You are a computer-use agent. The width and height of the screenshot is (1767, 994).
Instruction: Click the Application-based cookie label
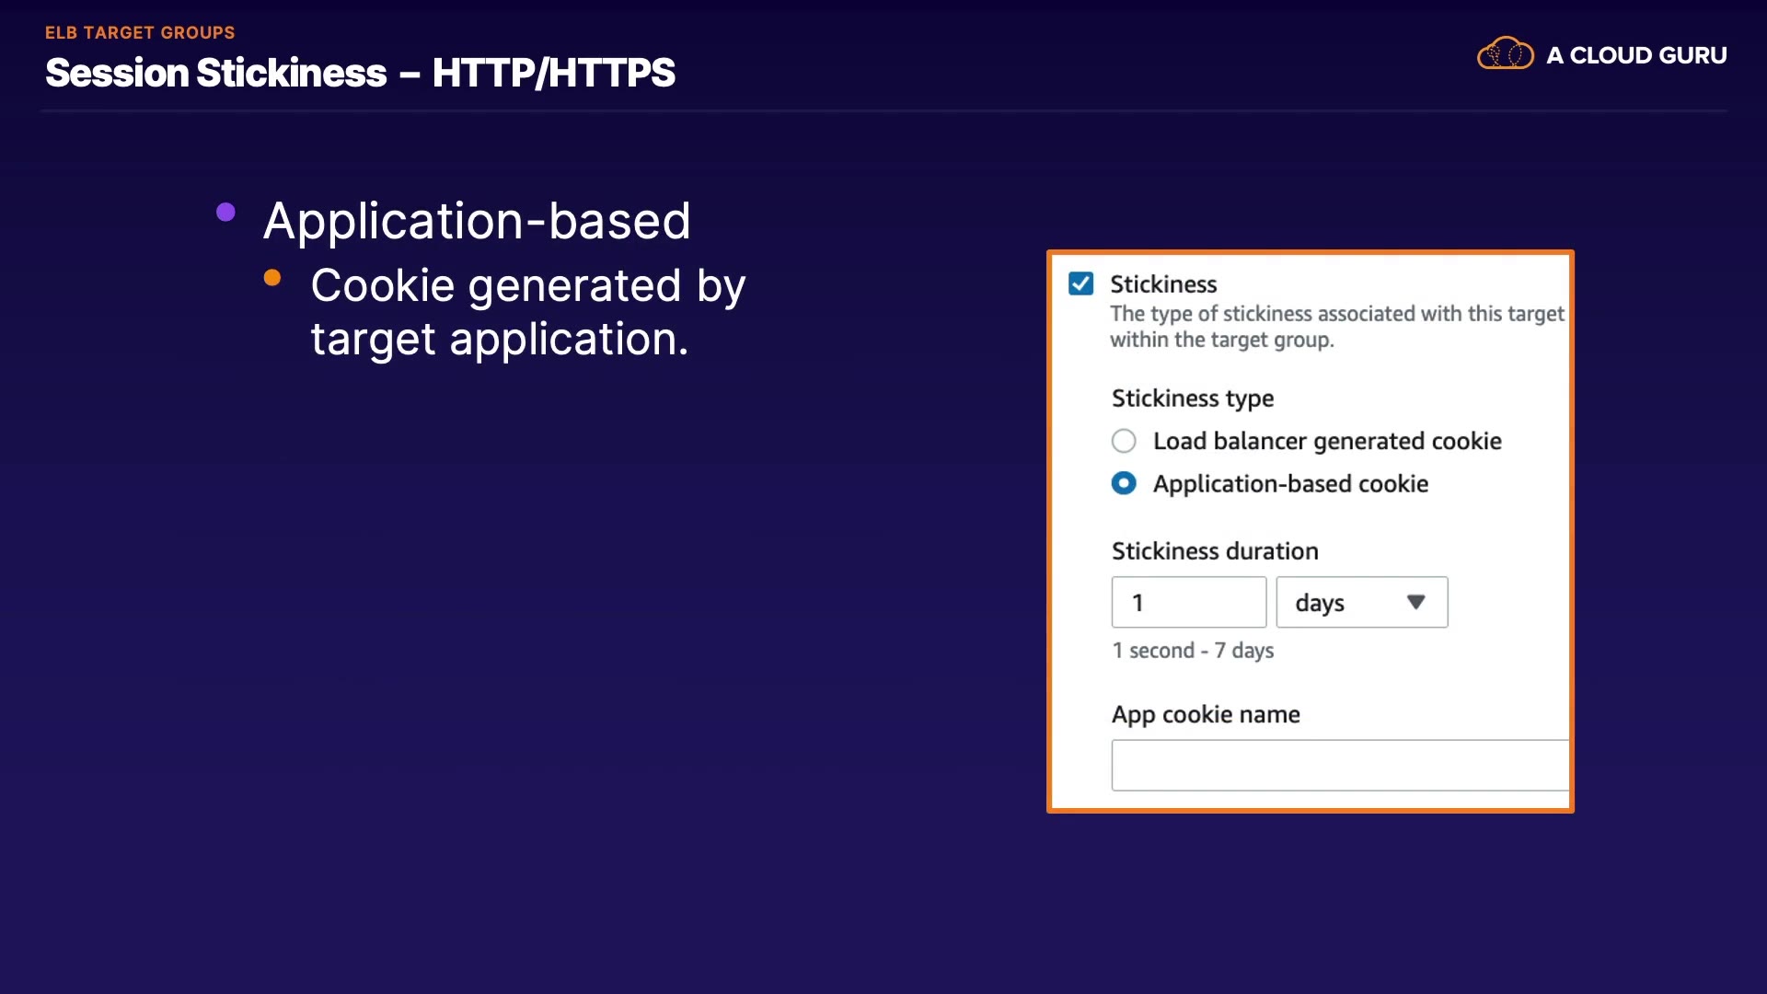(1290, 484)
